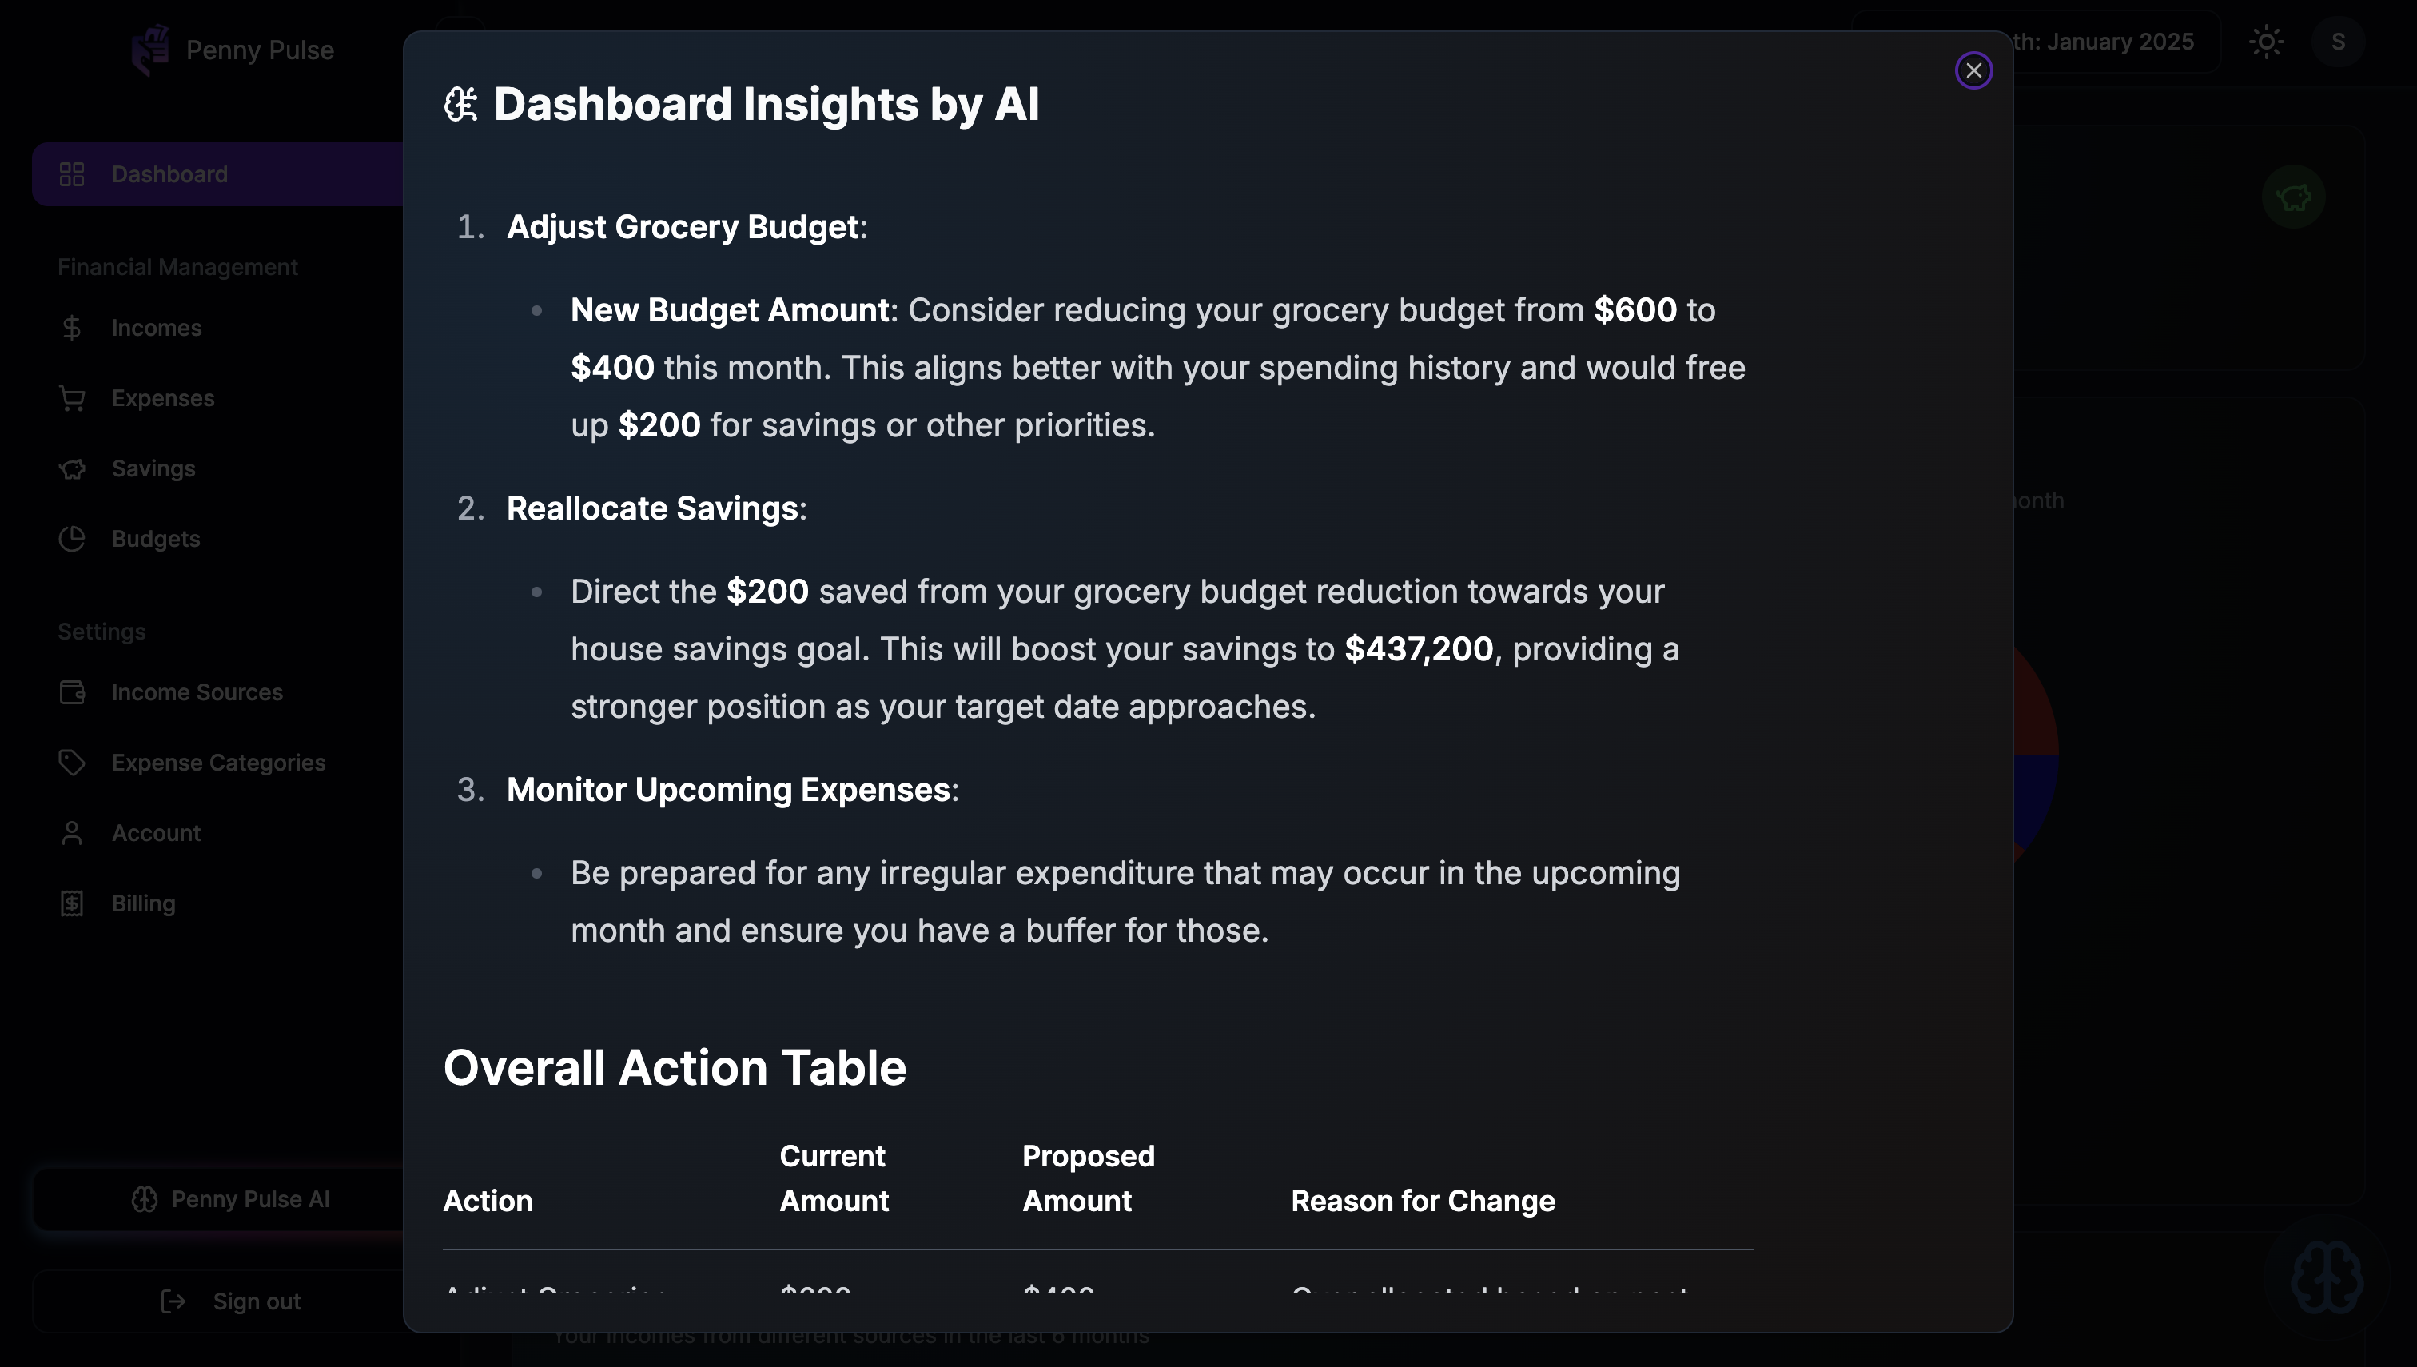This screenshot has width=2417, height=1367.
Task: Open the Expense Categories settings
Action: point(217,763)
